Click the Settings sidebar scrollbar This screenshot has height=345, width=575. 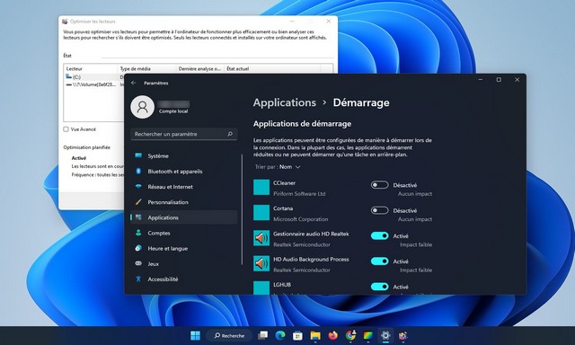click(x=242, y=209)
